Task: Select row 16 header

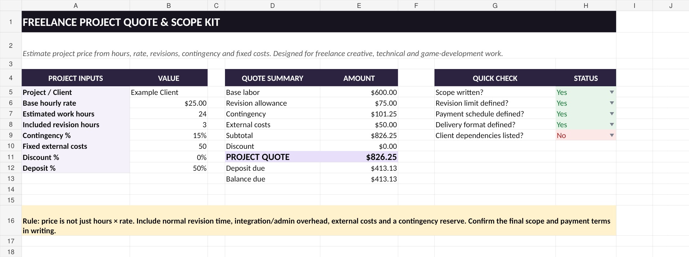Action: pyautogui.click(x=11, y=221)
